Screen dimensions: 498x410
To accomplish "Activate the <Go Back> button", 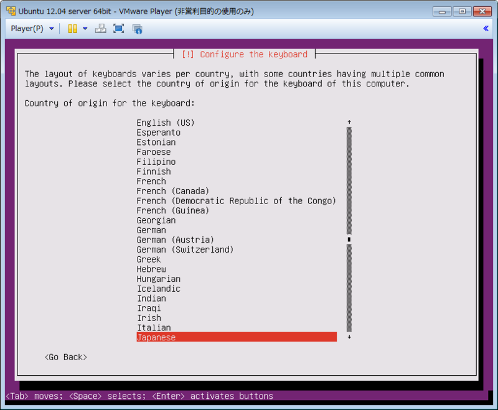I will pos(66,357).
